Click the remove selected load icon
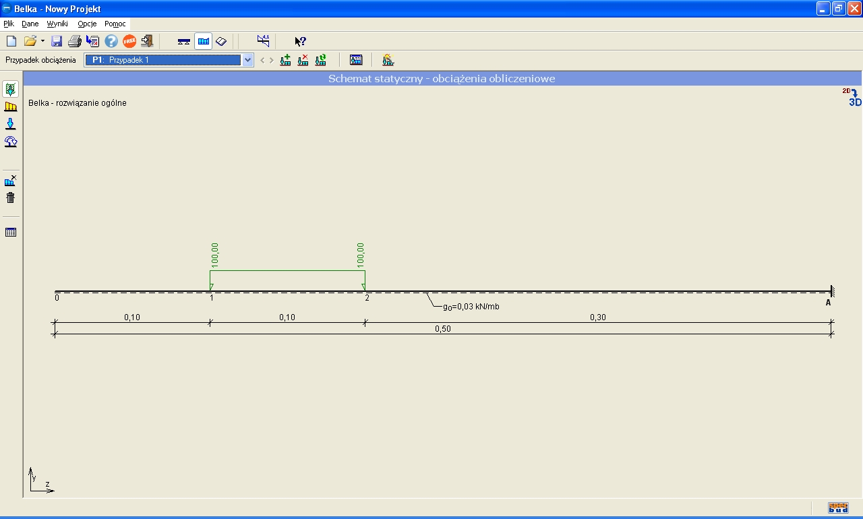Image resolution: width=863 pixels, height=519 pixels. [x=11, y=181]
